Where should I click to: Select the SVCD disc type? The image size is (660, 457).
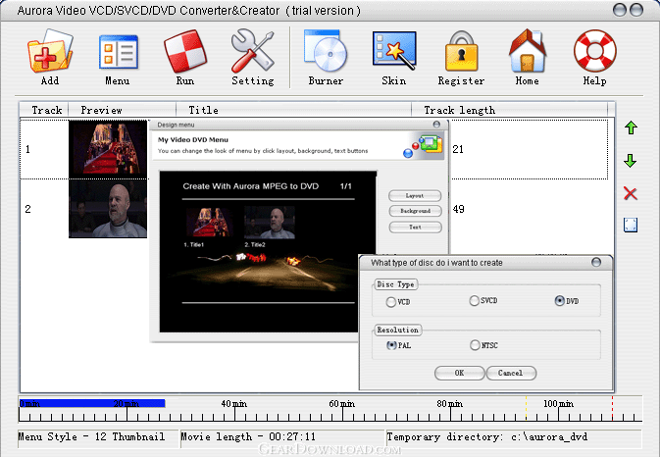[x=483, y=300]
